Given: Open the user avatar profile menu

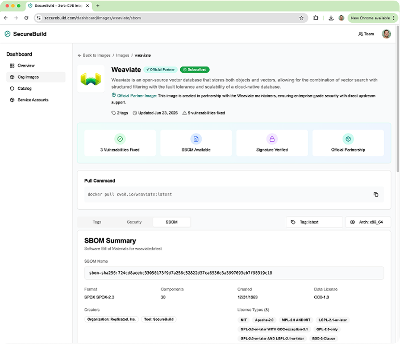Looking at the screenshot, I should [x=386, y=34].
